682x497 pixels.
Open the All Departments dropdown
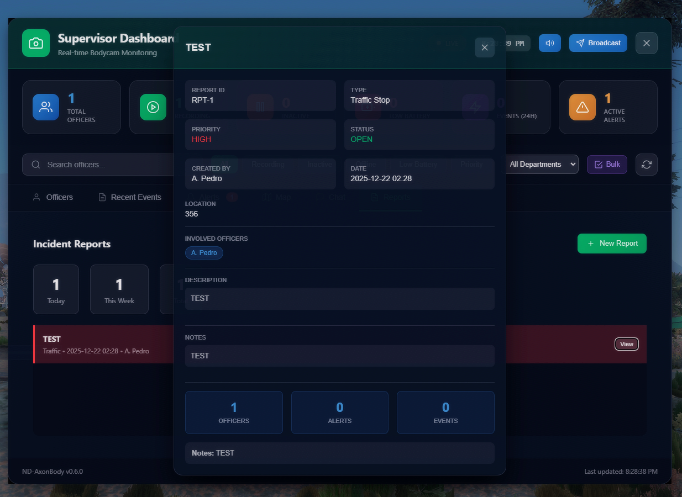pos(542,165)
